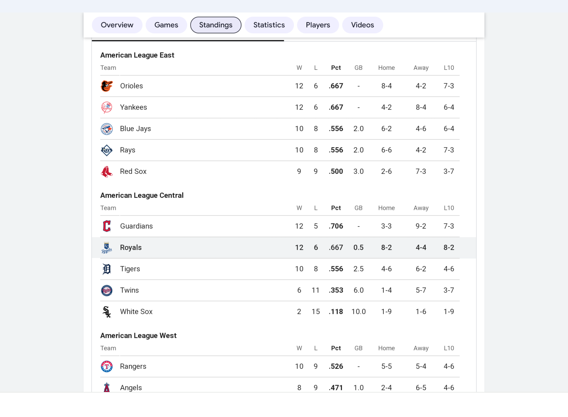Click the Royals team logo

click(107, 248)
